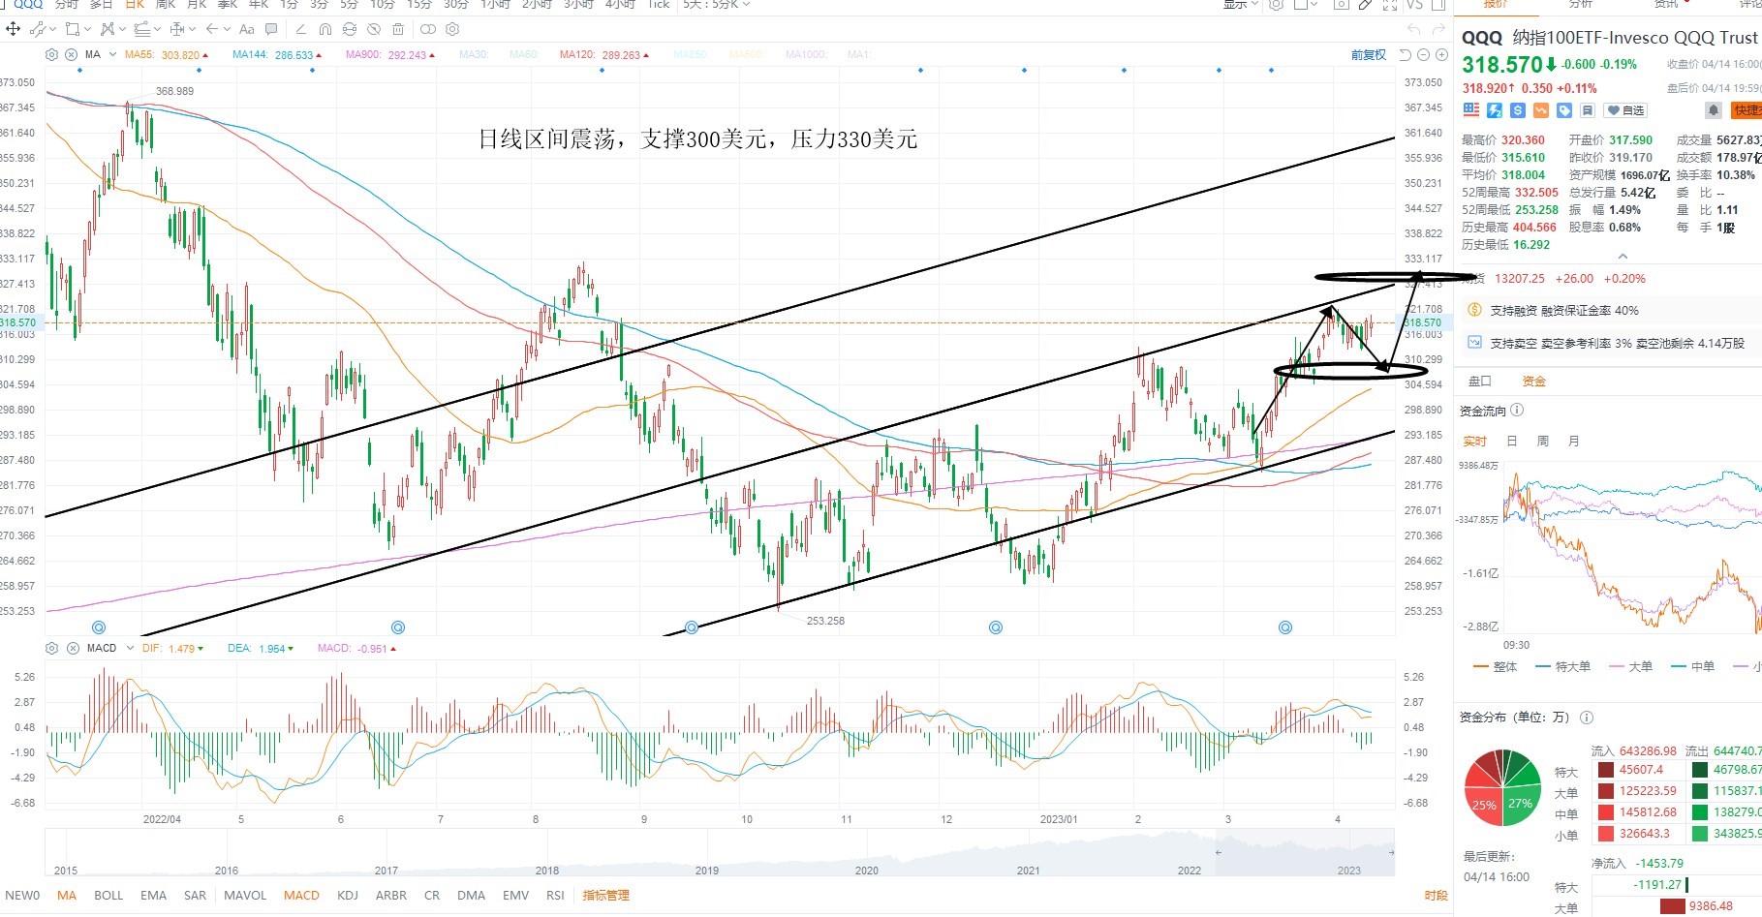Viewport: 1762px width, 917px height.
Task: Open the line drawing tool dropdown
Action: [x=53, y=29]
